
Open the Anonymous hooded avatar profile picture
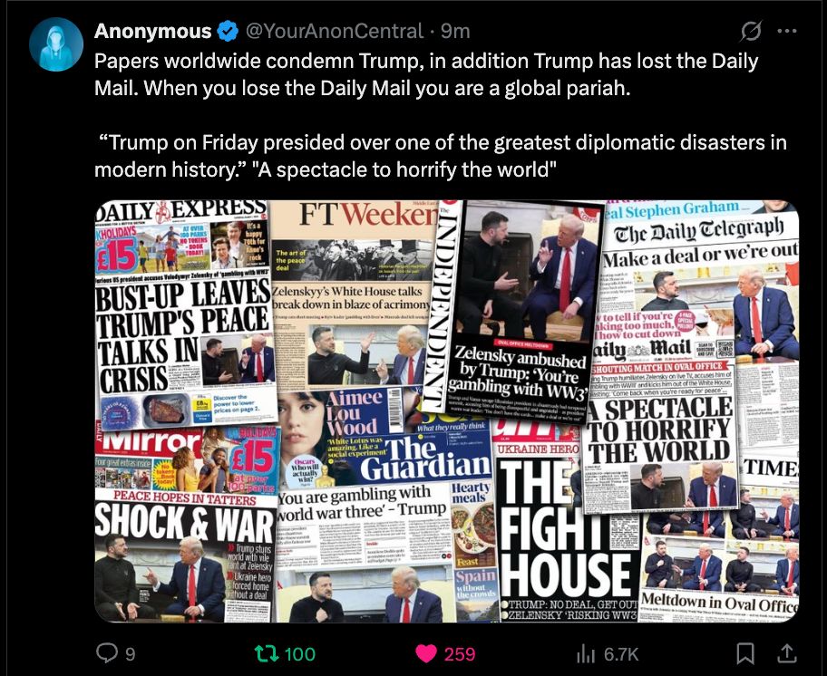[56, 44]
